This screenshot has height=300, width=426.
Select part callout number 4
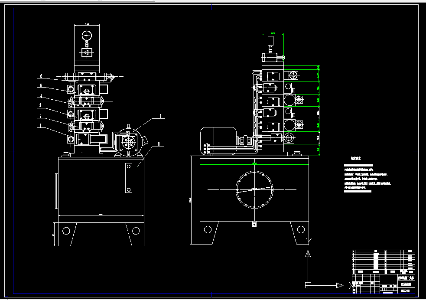[x=41, y=96]
